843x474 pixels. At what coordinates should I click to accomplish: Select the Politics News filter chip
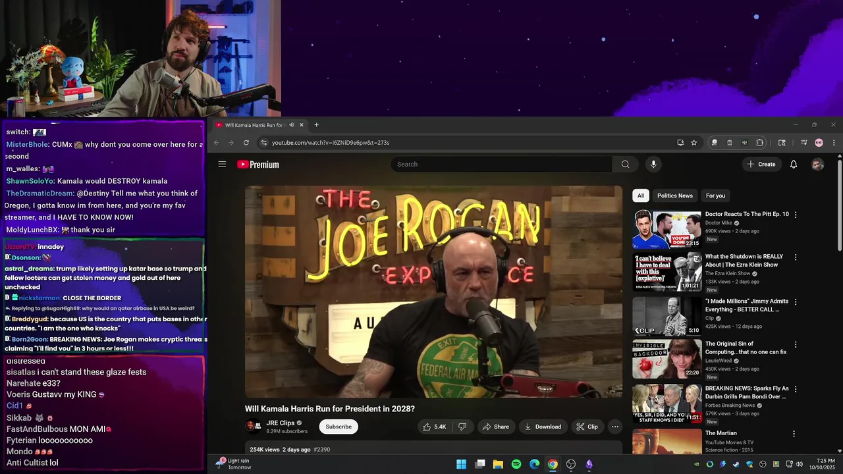[x=675, y=196]
